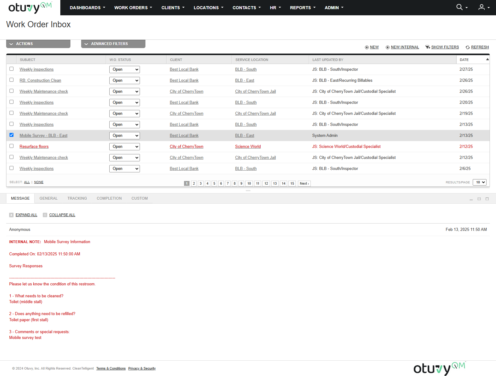Viewport: 496px width, 376px height.
Task: Maximize the message detail panel
Action: pos(487,199)
